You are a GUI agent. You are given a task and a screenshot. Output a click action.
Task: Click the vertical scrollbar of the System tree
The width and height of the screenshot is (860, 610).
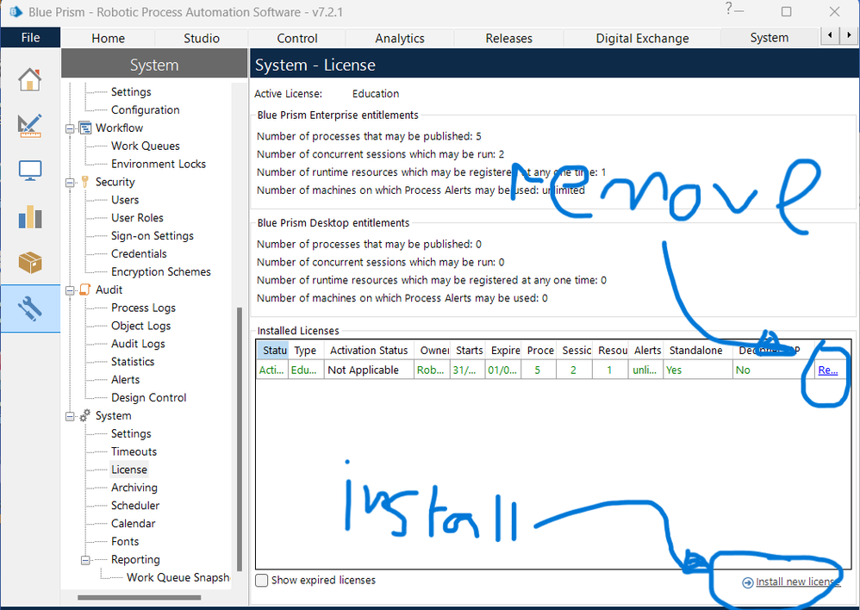[240, 439]
